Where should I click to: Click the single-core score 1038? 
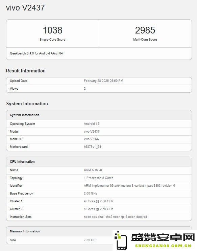click(52, 30)
